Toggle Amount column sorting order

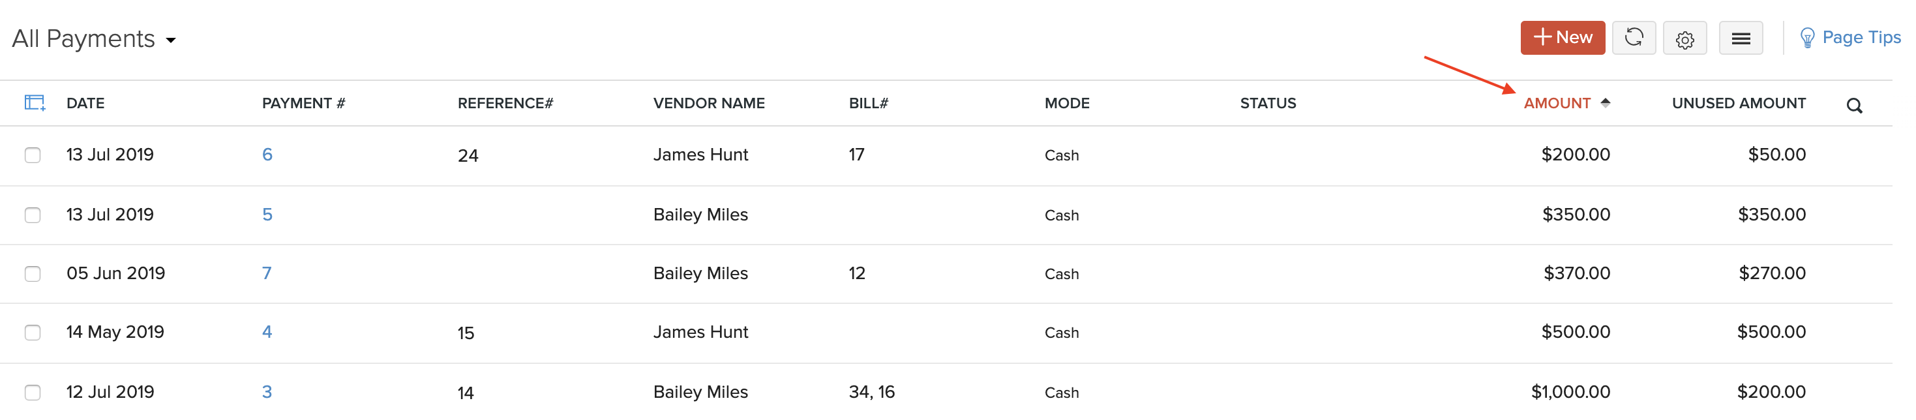[x=1558, y=102]
